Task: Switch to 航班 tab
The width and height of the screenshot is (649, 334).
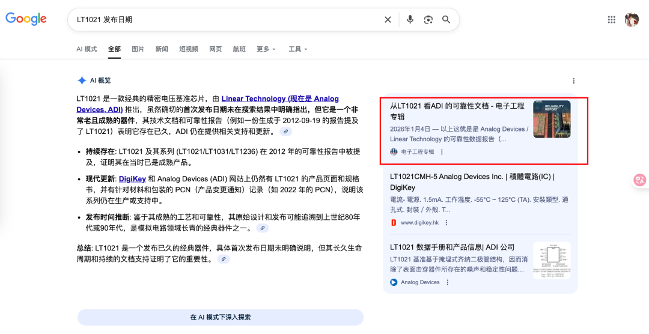Action: tap(239, 49)
